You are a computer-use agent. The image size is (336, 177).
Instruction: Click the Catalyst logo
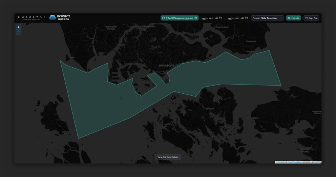click(x=31, y=17)
